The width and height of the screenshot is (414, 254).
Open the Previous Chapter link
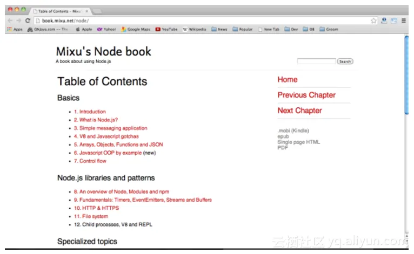click(306, 95)
